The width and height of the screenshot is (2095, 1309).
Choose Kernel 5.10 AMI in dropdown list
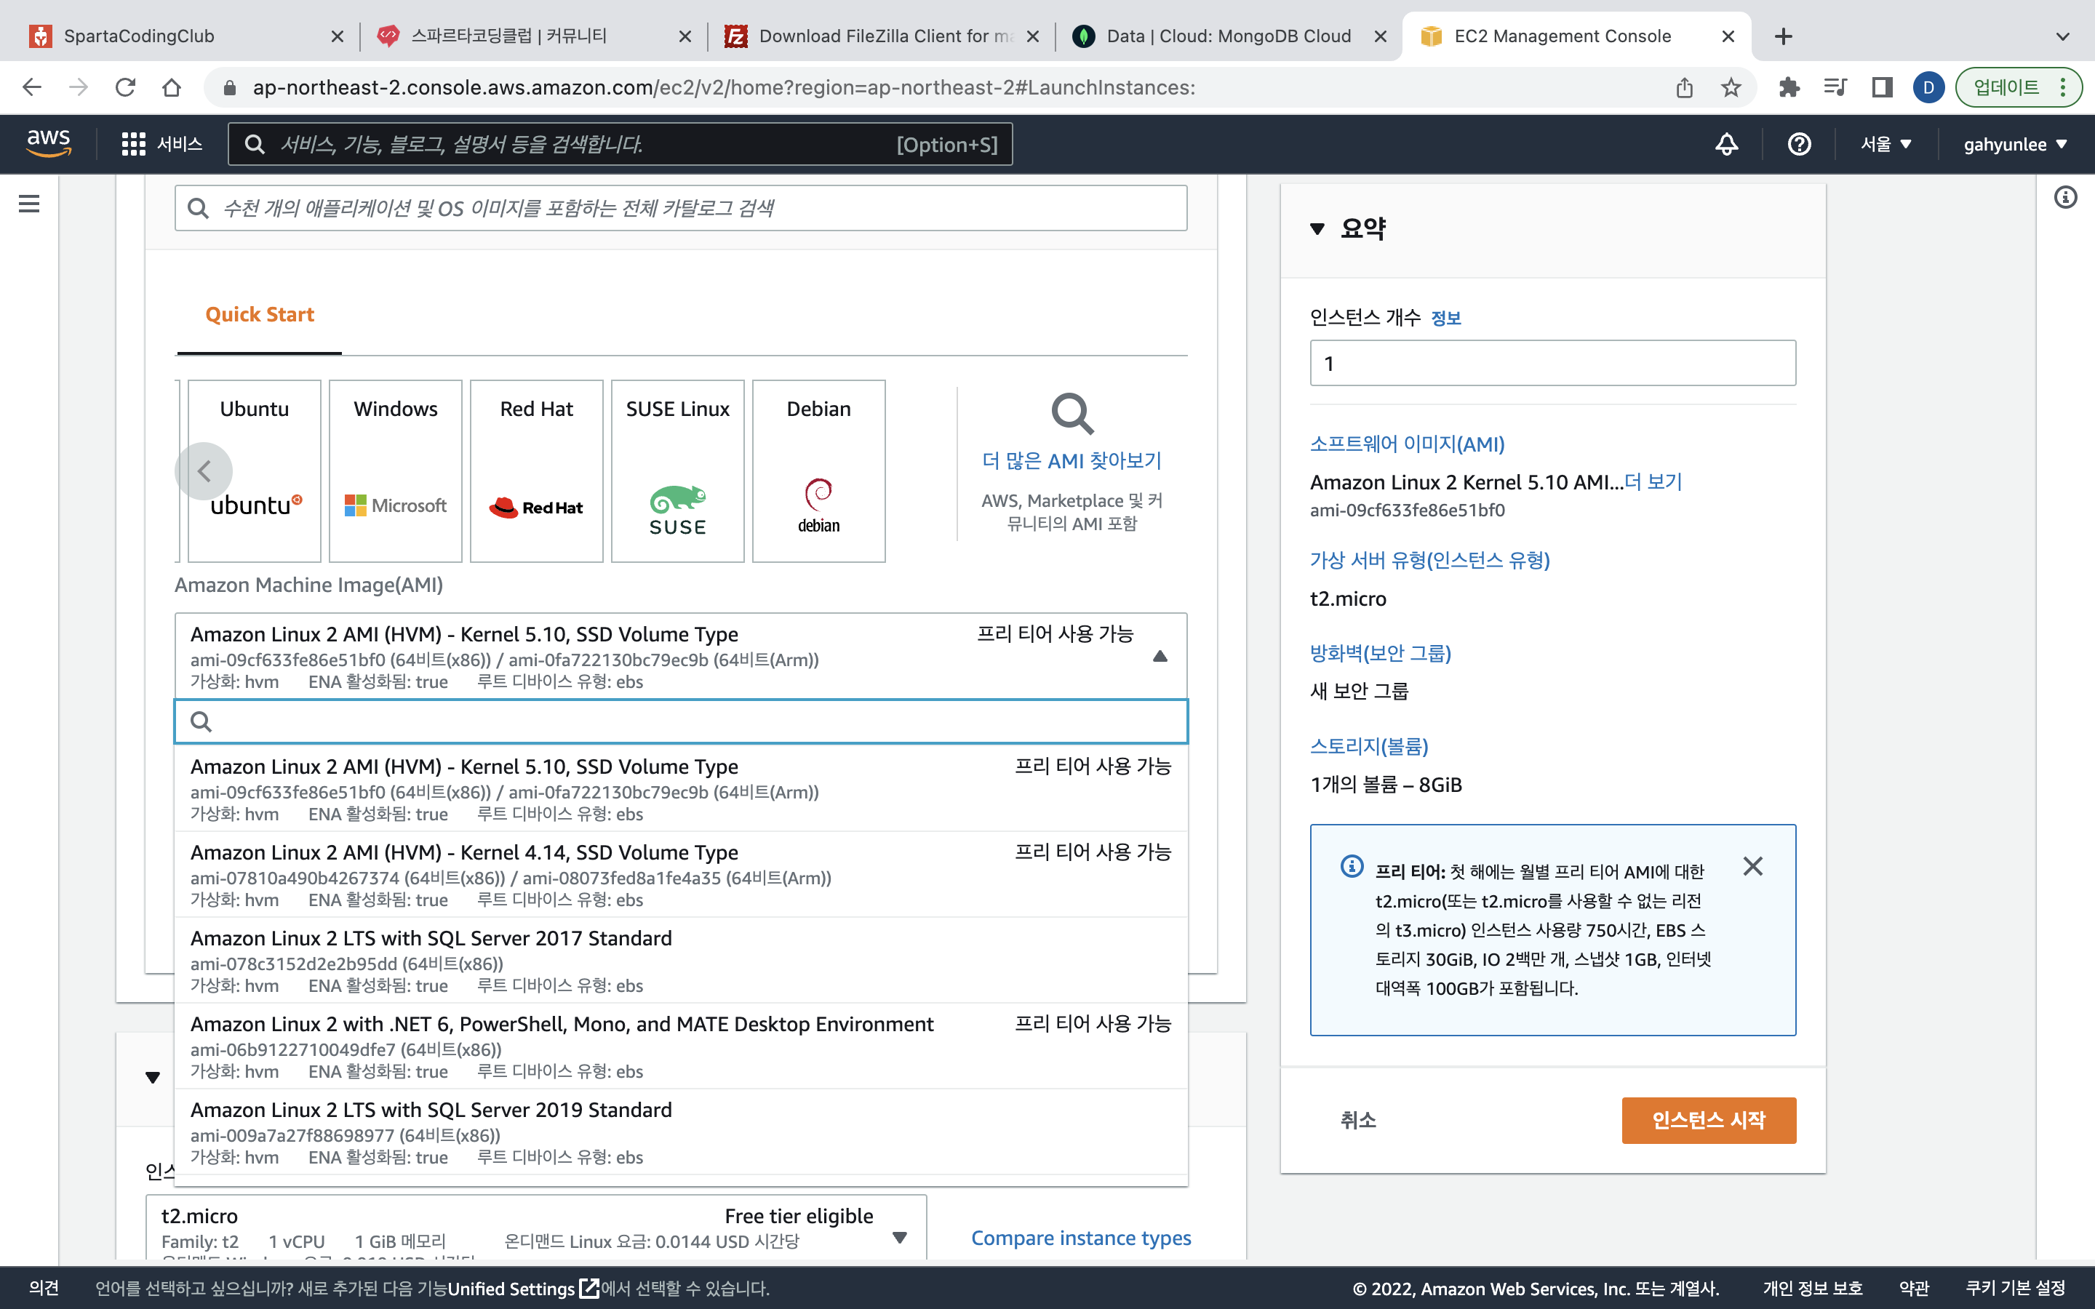[x=680, y=789]
